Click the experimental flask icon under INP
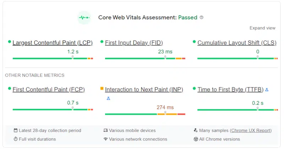The height and width of the screenshot is (149, 284). [x=109, y=98]
